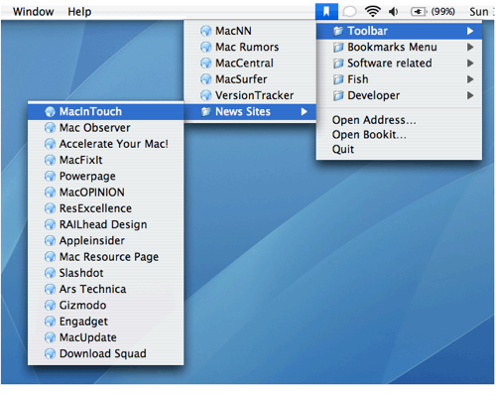The width and height of the screenshot is (496, 396).
Task: Expand the Software related submenu arrow
Action: (x=470, y=64)
